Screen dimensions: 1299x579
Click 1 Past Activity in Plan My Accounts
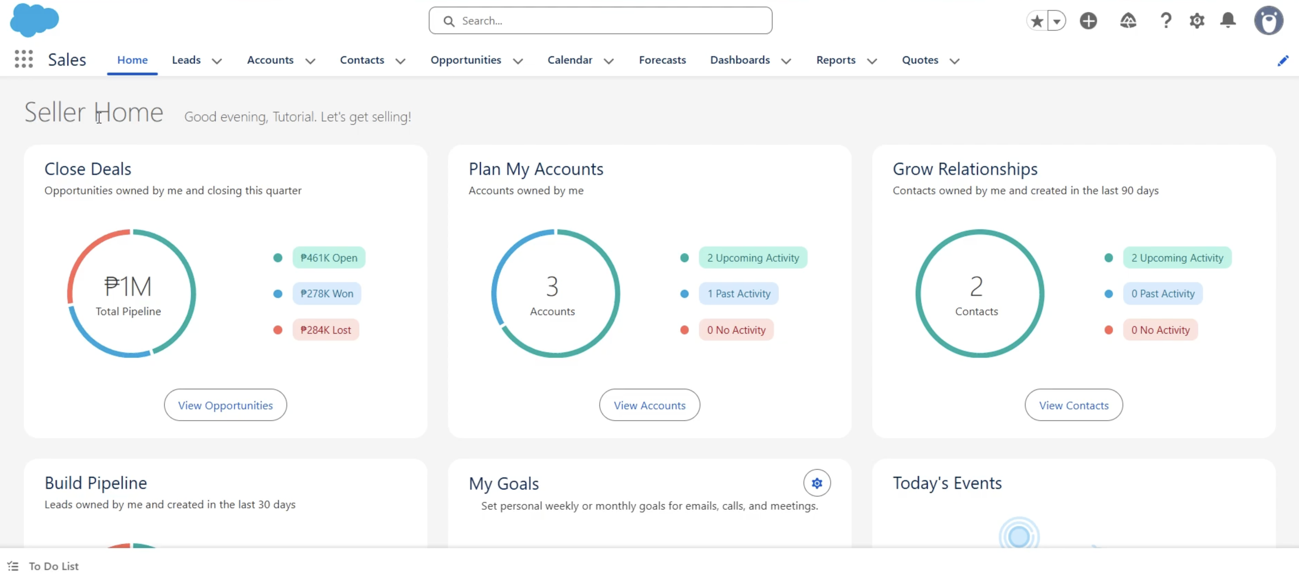[739, 293]
